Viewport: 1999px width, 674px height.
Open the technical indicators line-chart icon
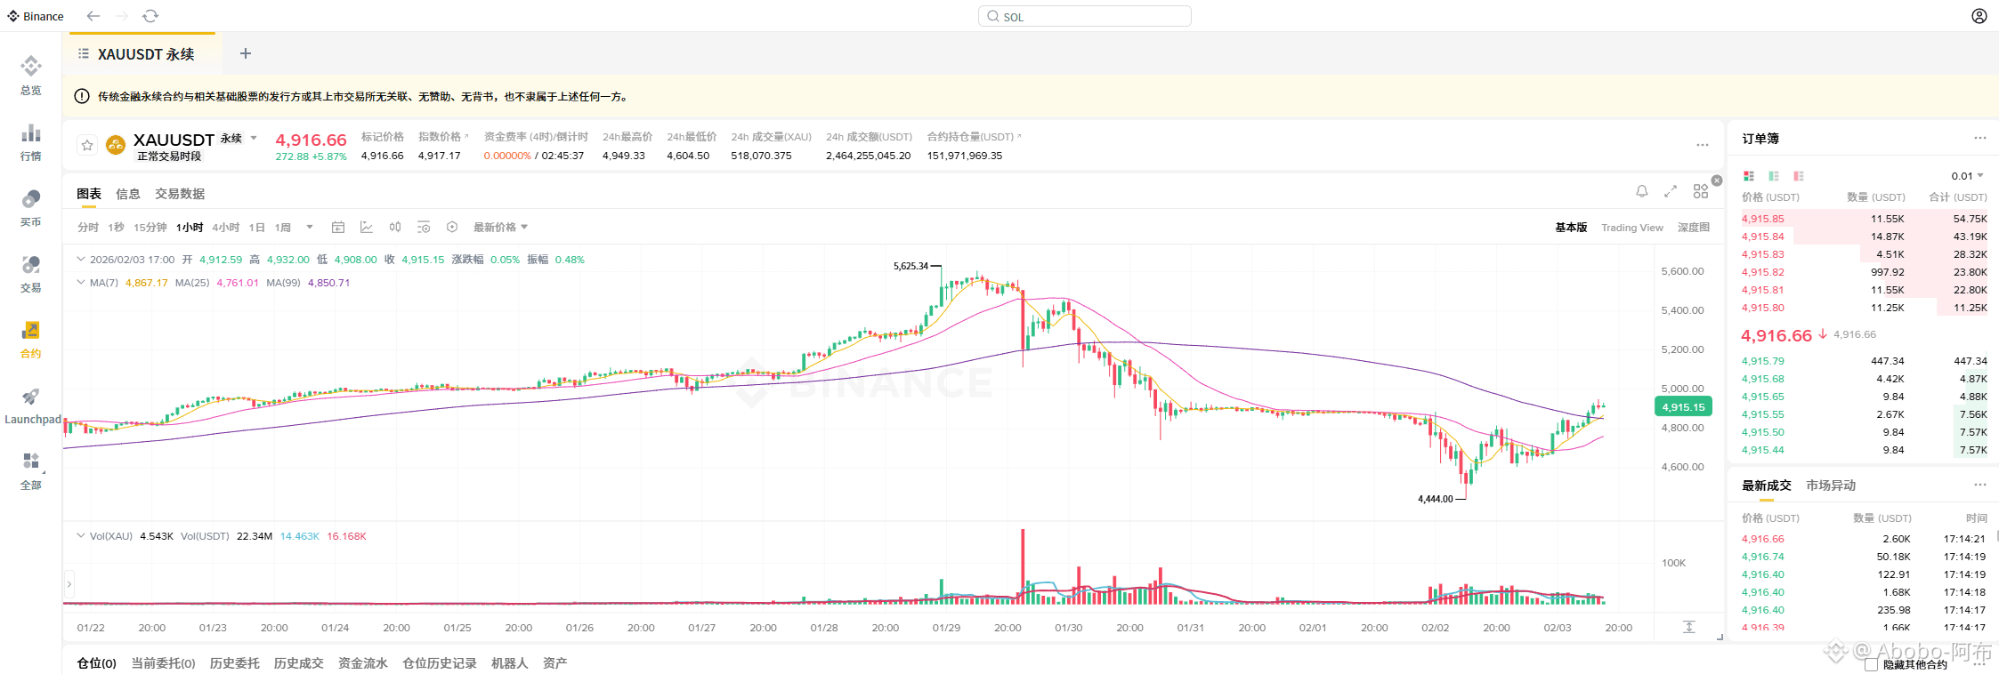pos(366,228)
